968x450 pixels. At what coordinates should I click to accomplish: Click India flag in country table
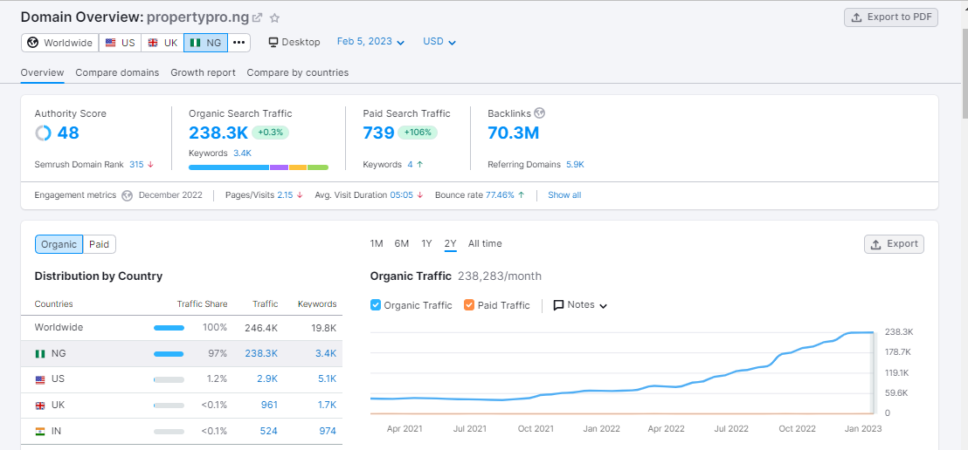click(40, 432)
